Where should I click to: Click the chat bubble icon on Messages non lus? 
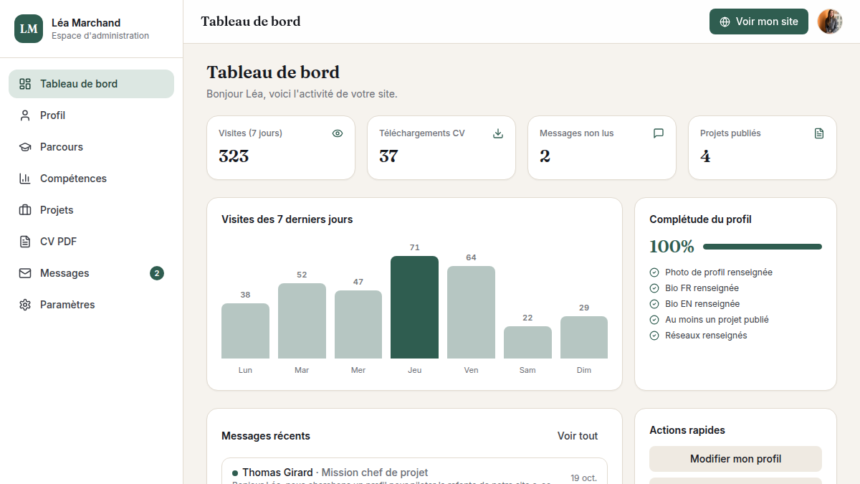click(x=659, y=133)
